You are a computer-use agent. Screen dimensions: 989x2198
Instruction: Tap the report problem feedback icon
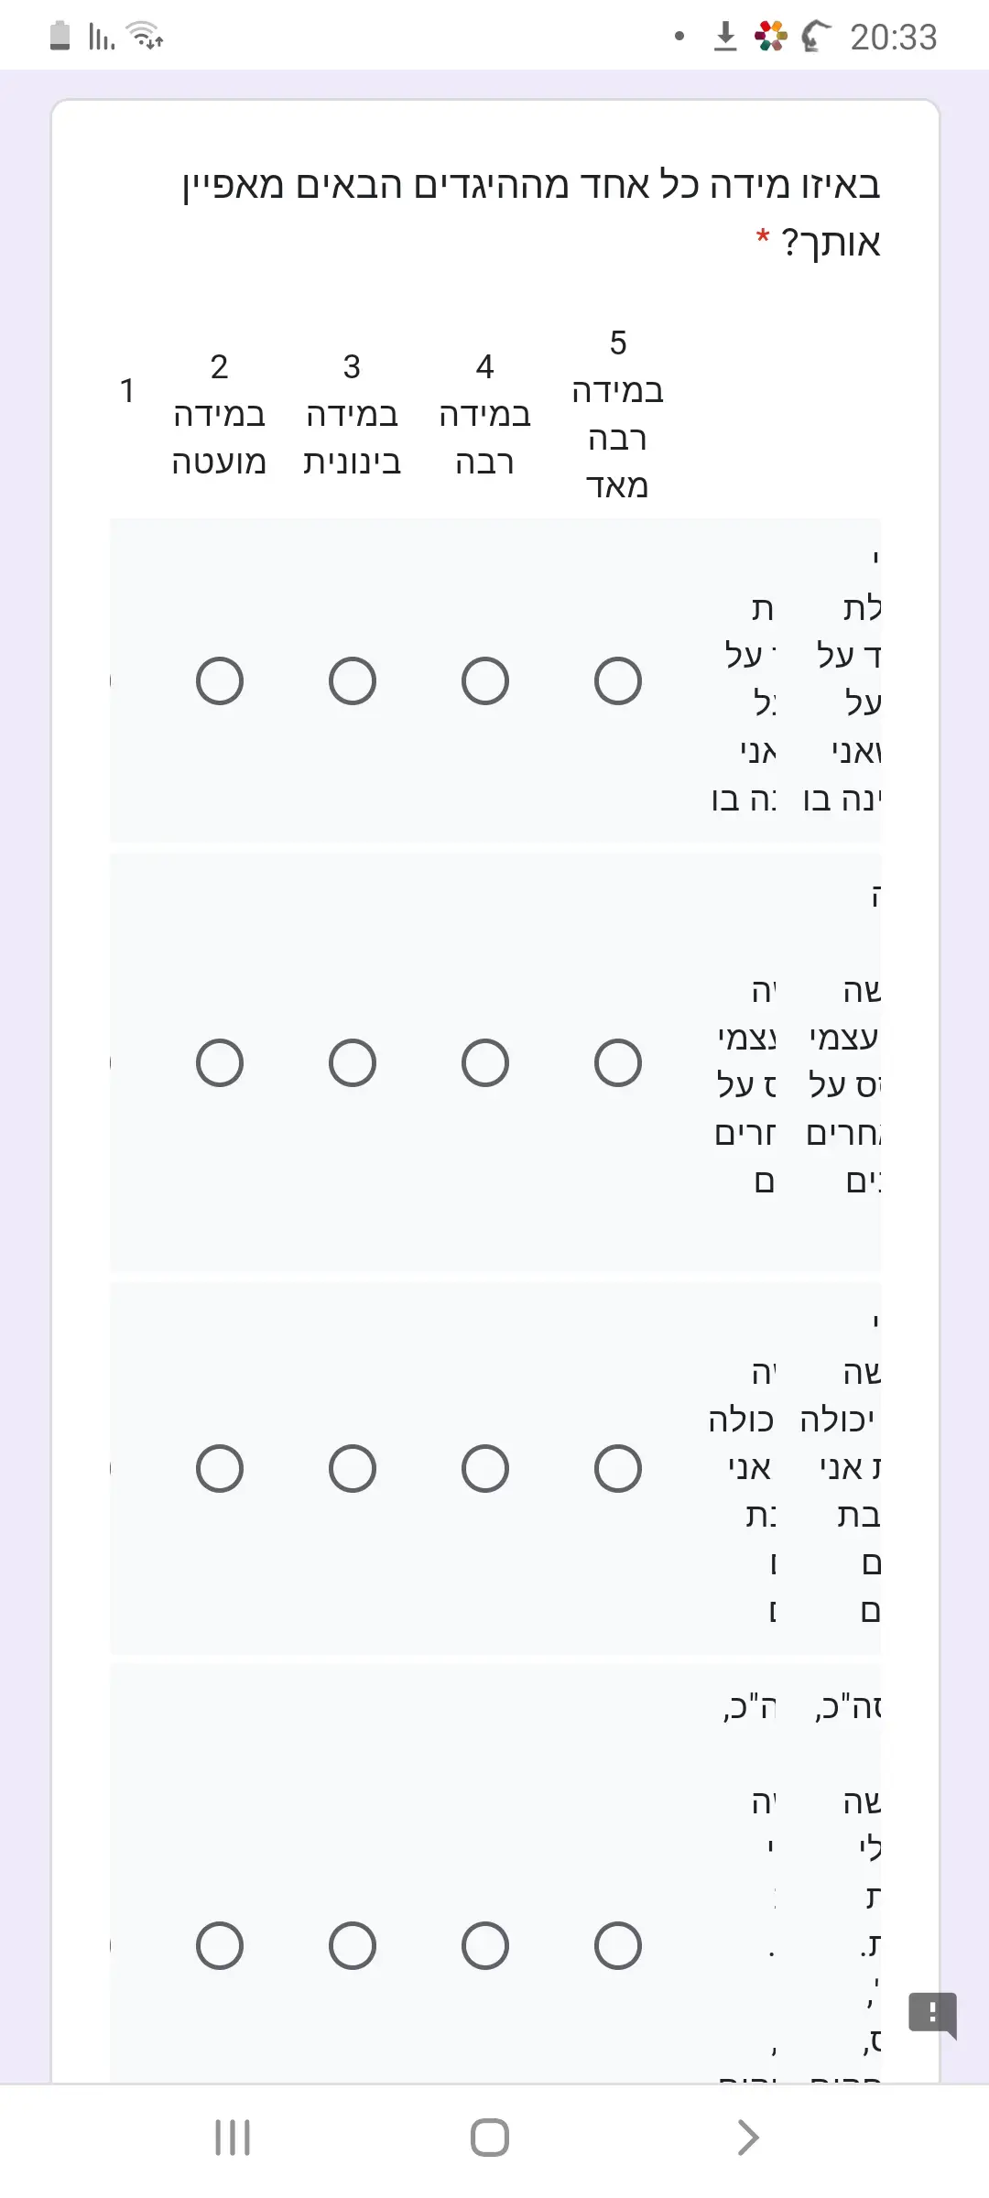point(932,2013)
